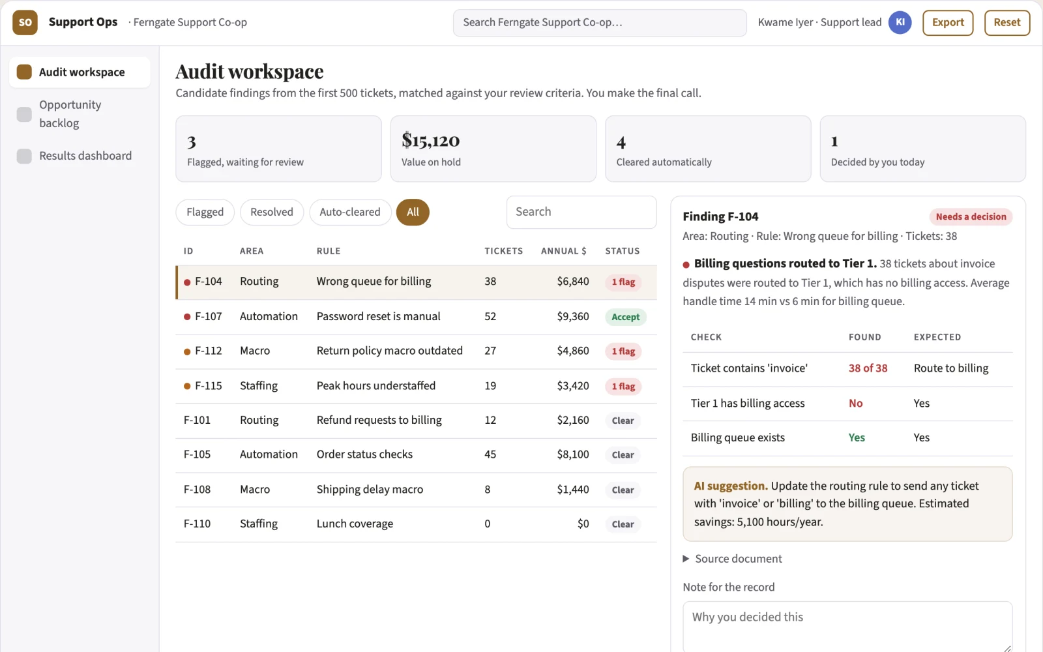Click the 1 flag badge for F-115
The width and height of the screenshot is (1043, 652).
pyautogui.click(x=623, y=387)
